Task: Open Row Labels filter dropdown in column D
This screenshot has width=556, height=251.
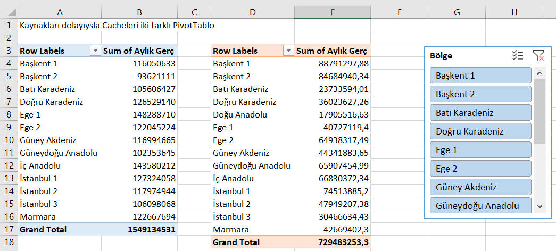Action: coord(288,51)
